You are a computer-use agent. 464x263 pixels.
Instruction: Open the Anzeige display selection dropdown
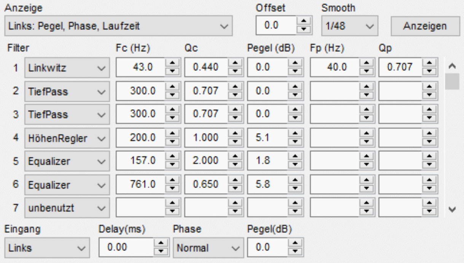coord(118,26)
